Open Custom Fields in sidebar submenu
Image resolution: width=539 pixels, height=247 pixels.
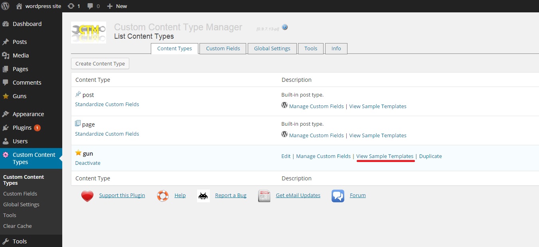click(20, 194)
